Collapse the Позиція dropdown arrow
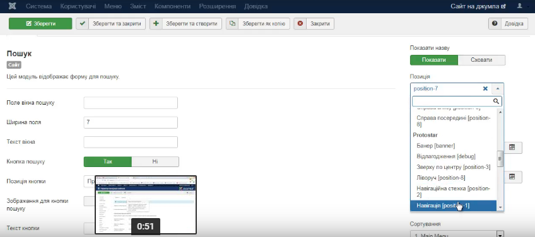This screenshot has width=535, height=237. [x=498, y=89]
